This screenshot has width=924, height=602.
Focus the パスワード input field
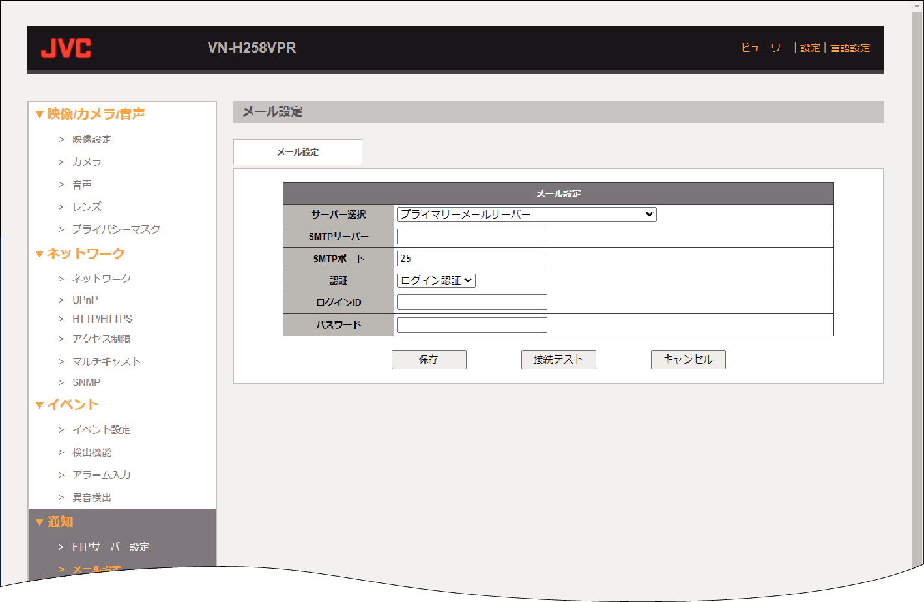click(472, 324)
